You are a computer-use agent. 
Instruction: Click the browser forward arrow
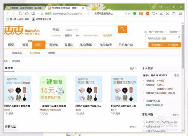[x=14, y=13]
